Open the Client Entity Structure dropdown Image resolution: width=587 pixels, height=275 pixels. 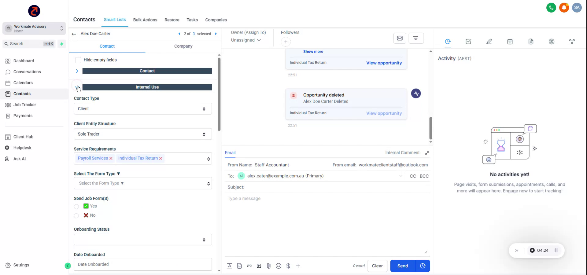pos(142,134)
